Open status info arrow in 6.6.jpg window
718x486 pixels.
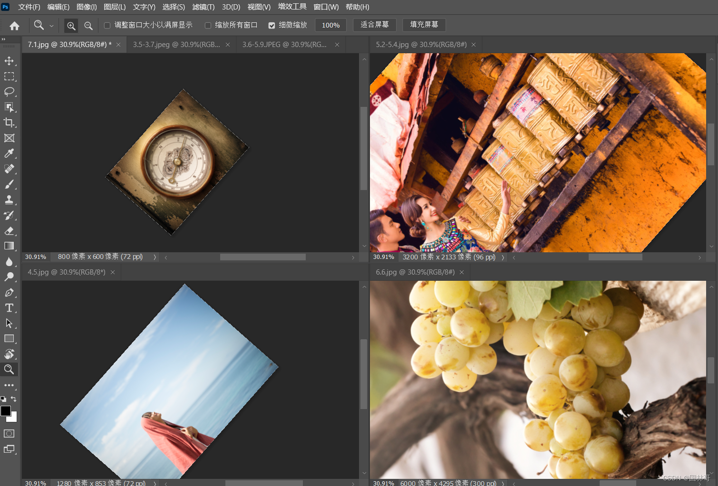503,483
